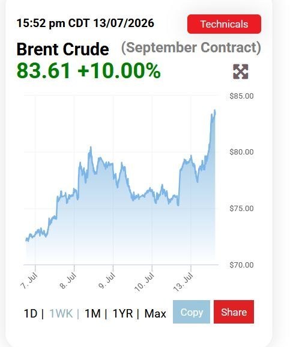The width and height of the screenshot is (308, 347).
Task: Click the September Contract label
Action: (x=191, y=48)
